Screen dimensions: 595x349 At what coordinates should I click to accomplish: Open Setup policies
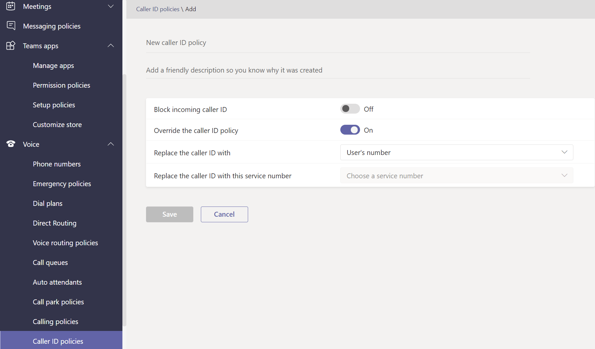click(54, 105)
